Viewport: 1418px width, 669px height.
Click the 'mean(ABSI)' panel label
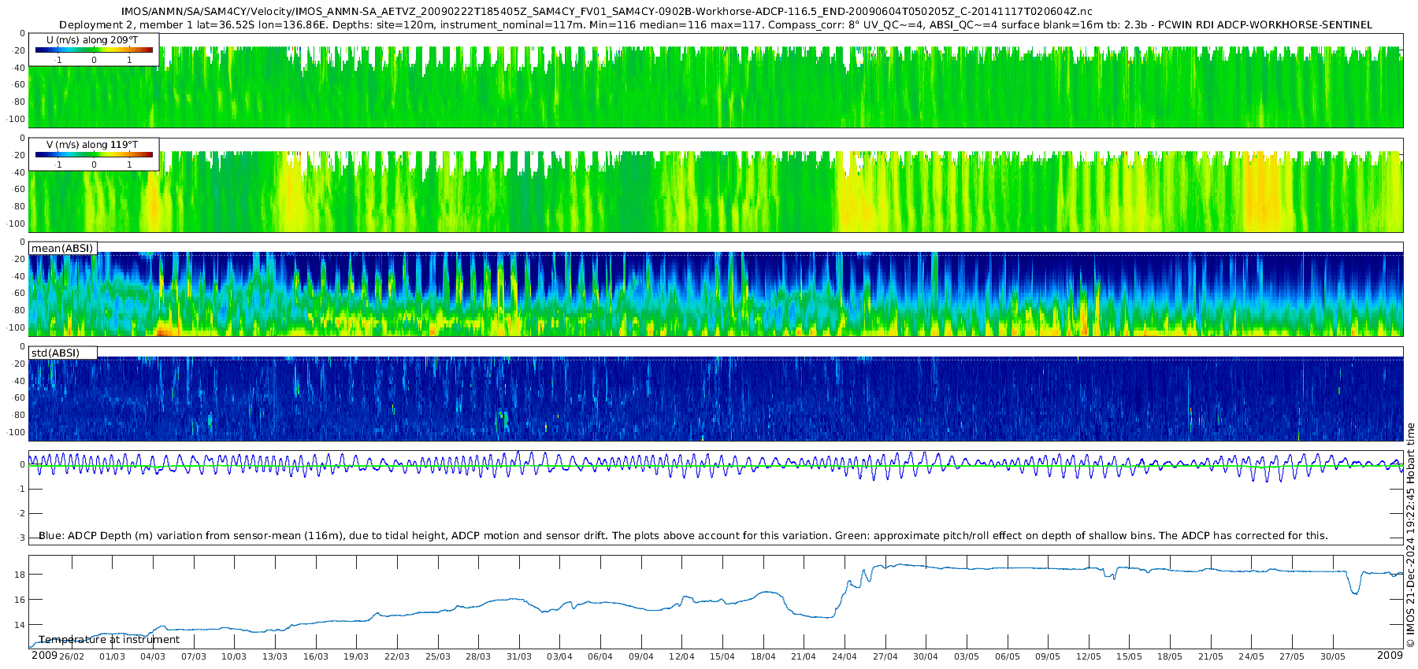(x=62, y=248)
